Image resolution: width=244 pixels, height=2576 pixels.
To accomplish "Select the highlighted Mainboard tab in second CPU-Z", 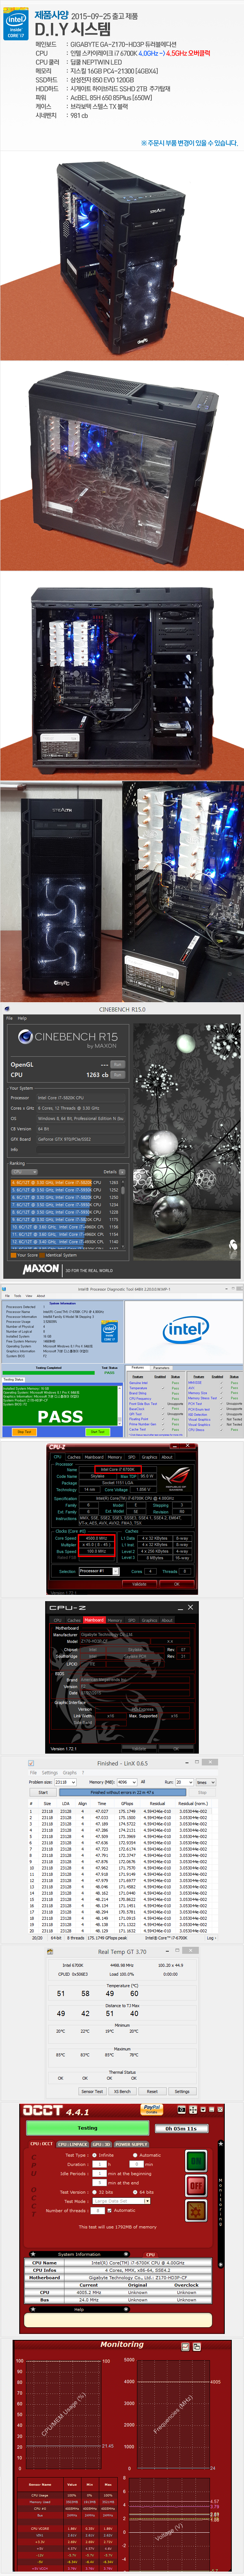I will [94, 1620].
